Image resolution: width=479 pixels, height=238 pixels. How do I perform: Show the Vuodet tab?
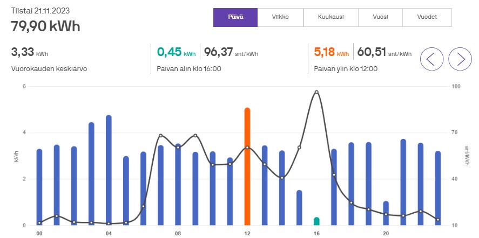click(427, 17)
